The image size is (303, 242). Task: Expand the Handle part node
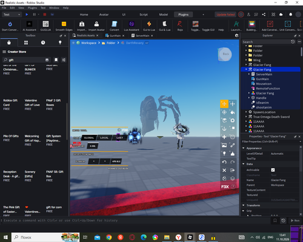(x=249, y=98)
